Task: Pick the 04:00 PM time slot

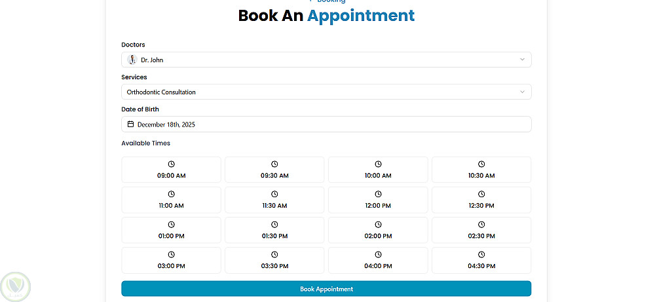Action: coord(378,260)
